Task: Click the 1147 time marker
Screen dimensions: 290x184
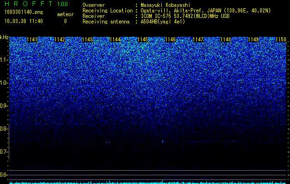Action: click(x=198, y=40)
